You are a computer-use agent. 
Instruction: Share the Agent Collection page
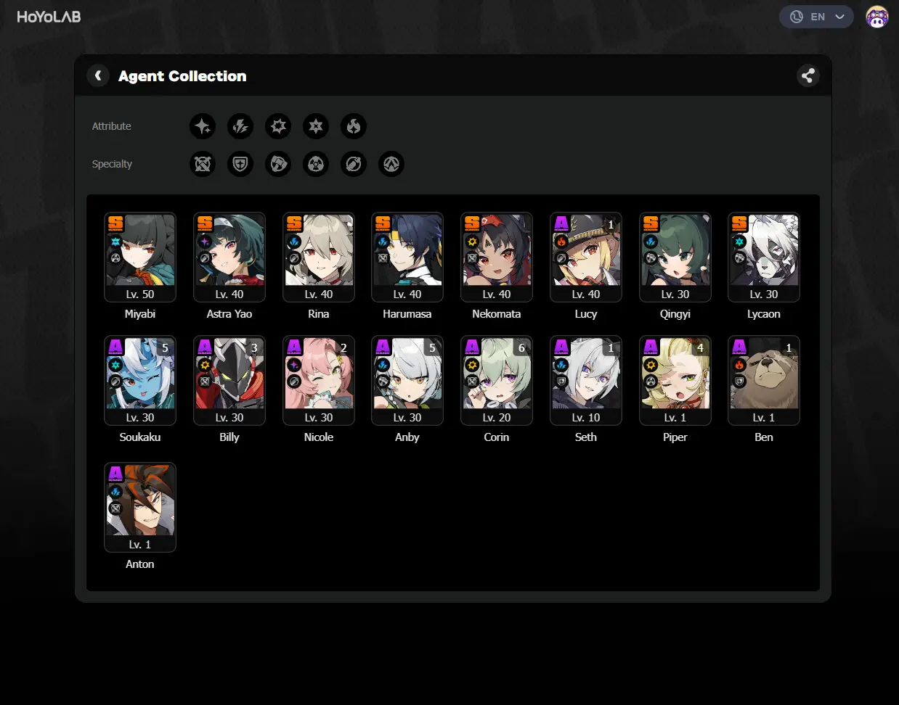tap(808, 75)
